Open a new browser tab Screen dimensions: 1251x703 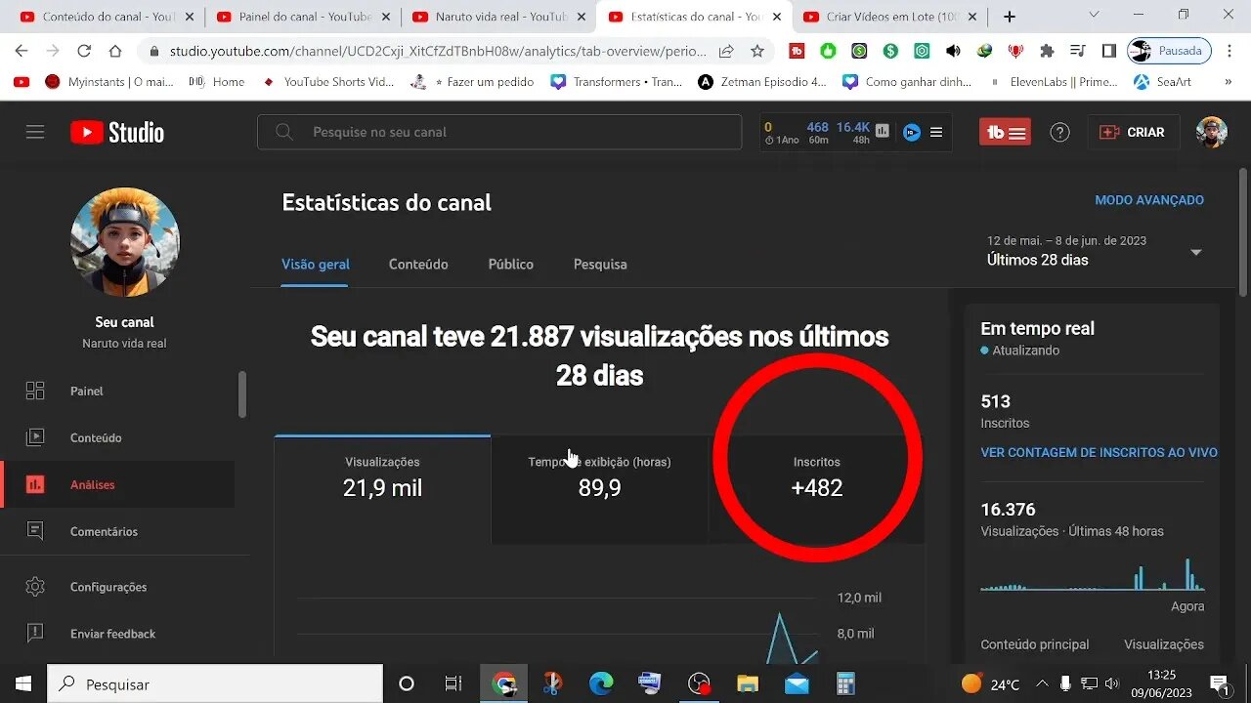coord(1010,17)
